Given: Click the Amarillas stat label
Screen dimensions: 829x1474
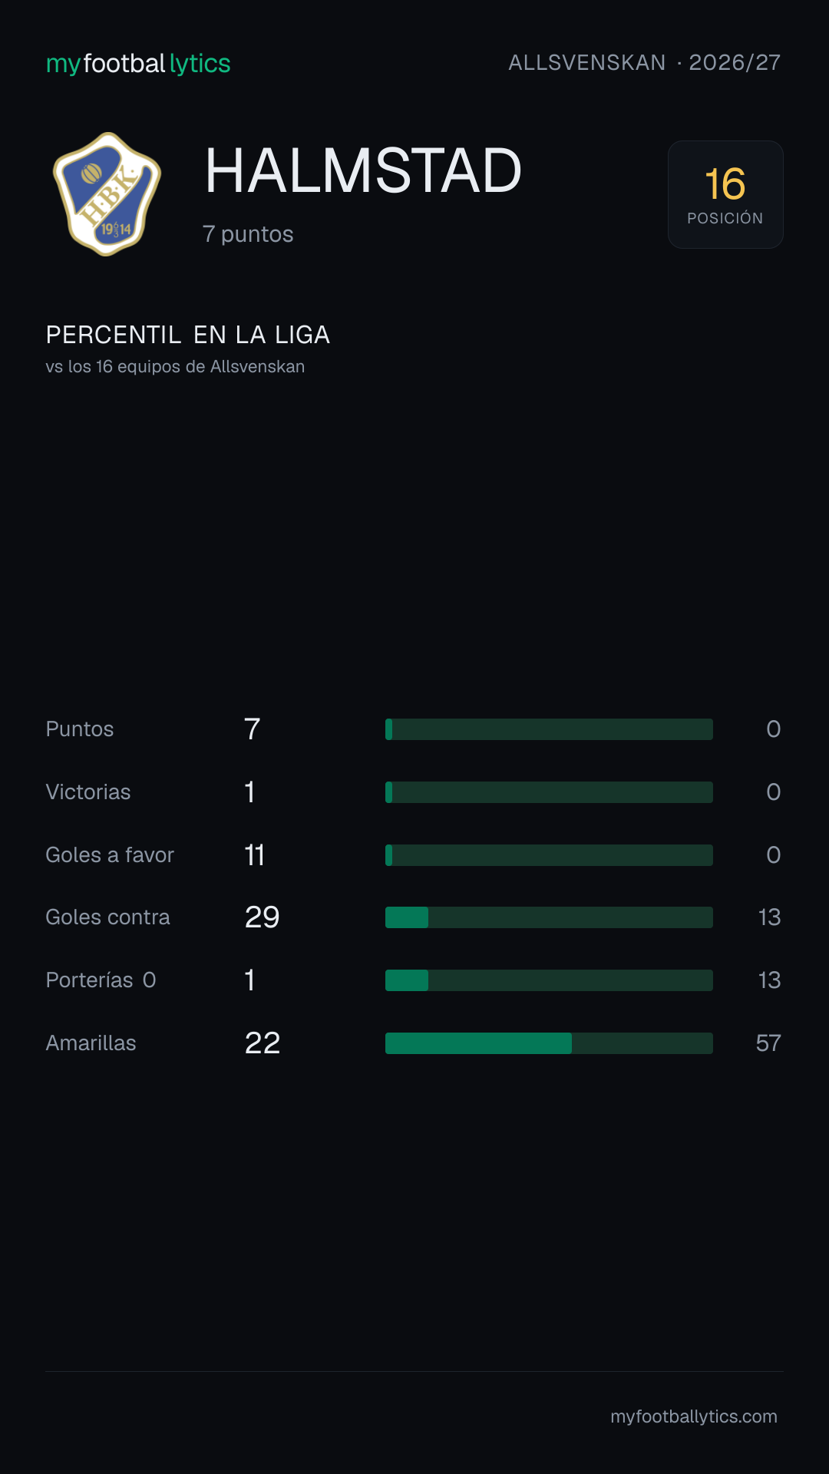Looking at the screenshot, I should (91, 1043).
